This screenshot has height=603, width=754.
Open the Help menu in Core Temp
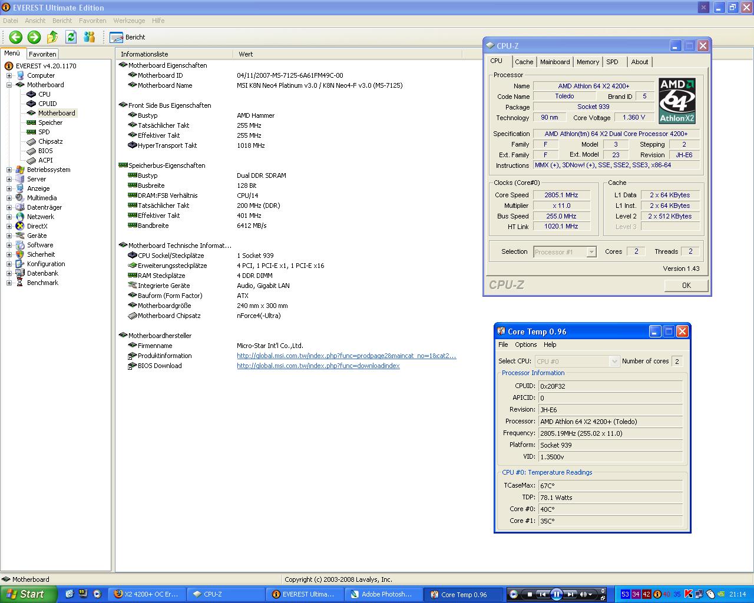pyautogui.click(x=550, y=344)
